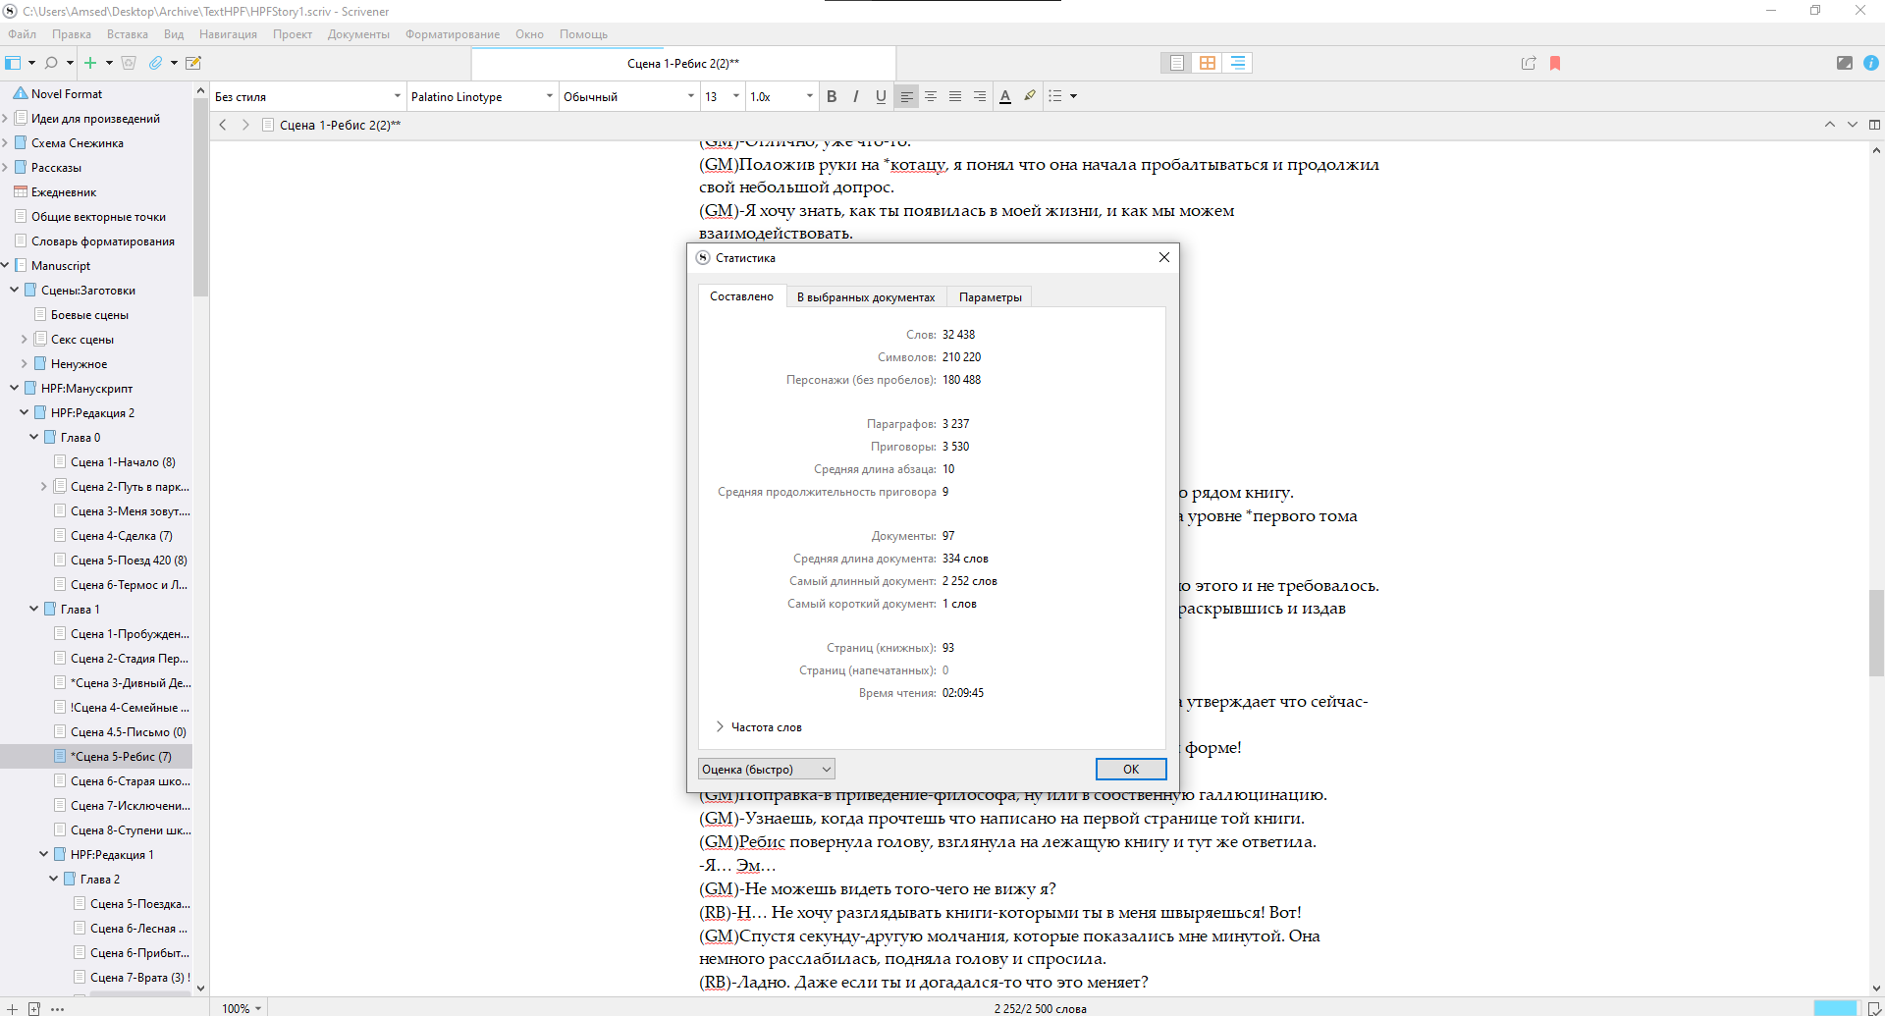Click the red bookmark icon
Screen dimensions: 1885x1016
tap(1555, 63)
